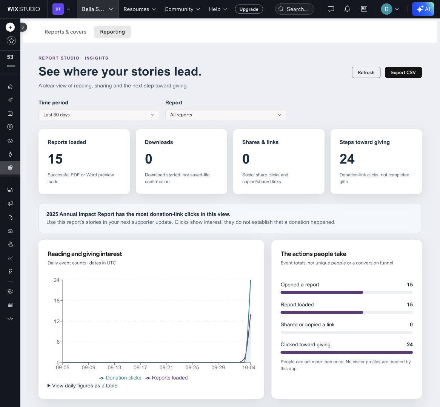
Task: Open the notifications bell icon
Action: click(347, 9)
